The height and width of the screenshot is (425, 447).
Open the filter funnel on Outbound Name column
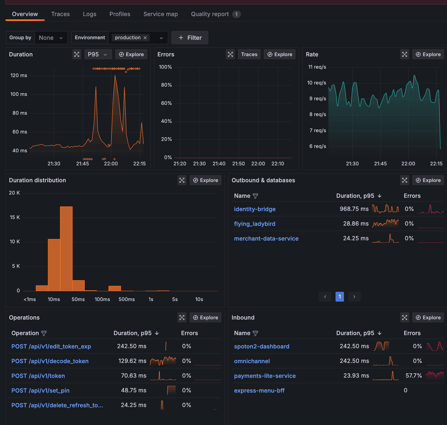(x=255, y=196)
